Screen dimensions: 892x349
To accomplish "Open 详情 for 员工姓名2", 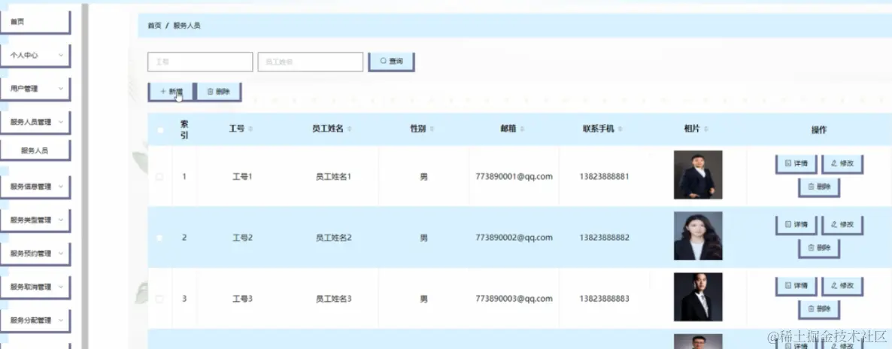I will pyautogui.click(x=796, y=224).
